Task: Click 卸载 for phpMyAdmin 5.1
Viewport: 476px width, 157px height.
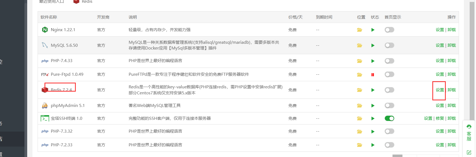Action: coord(452,106)
